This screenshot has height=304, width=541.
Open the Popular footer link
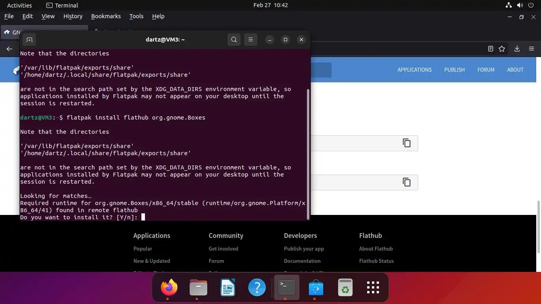pyautogui.click(x=143, y=249)
